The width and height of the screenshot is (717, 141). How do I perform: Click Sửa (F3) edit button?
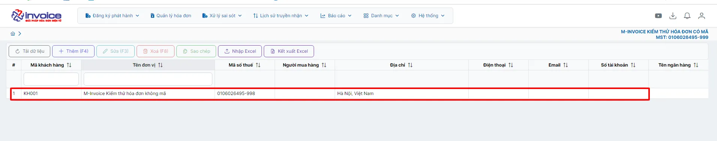116,51
